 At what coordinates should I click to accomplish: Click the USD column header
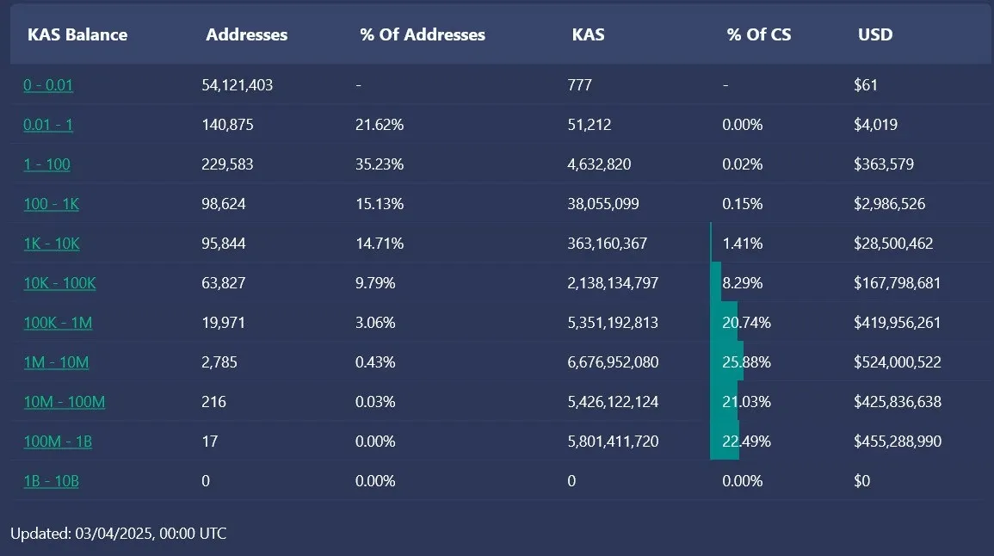875,35
